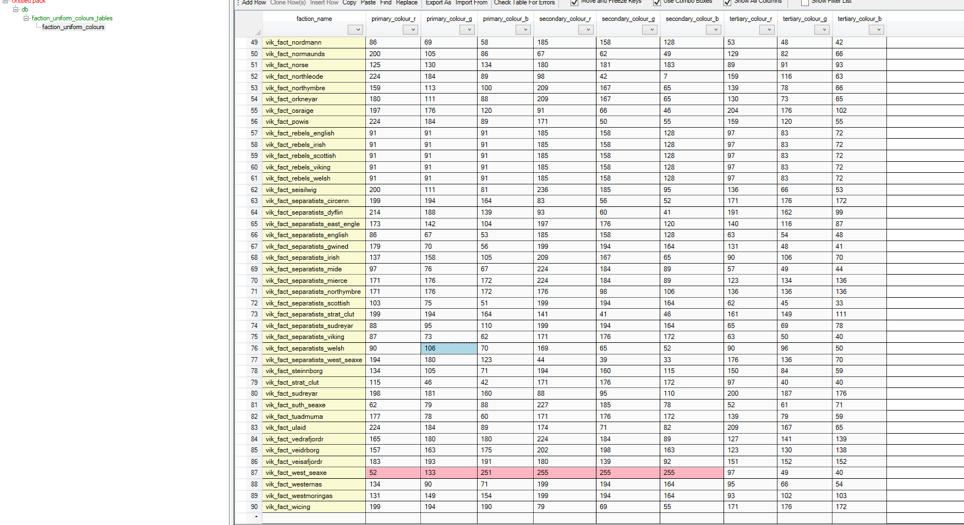Viewport: 964px width, 525px height.
Task: Click Check Table For Errors
Action: tap(524, 2)
